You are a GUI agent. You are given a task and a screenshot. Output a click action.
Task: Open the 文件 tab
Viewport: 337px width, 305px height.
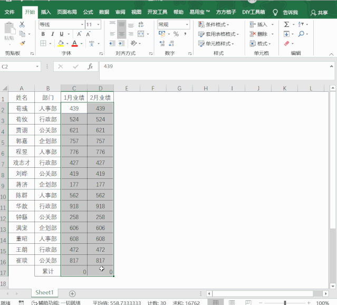point(9,12)
